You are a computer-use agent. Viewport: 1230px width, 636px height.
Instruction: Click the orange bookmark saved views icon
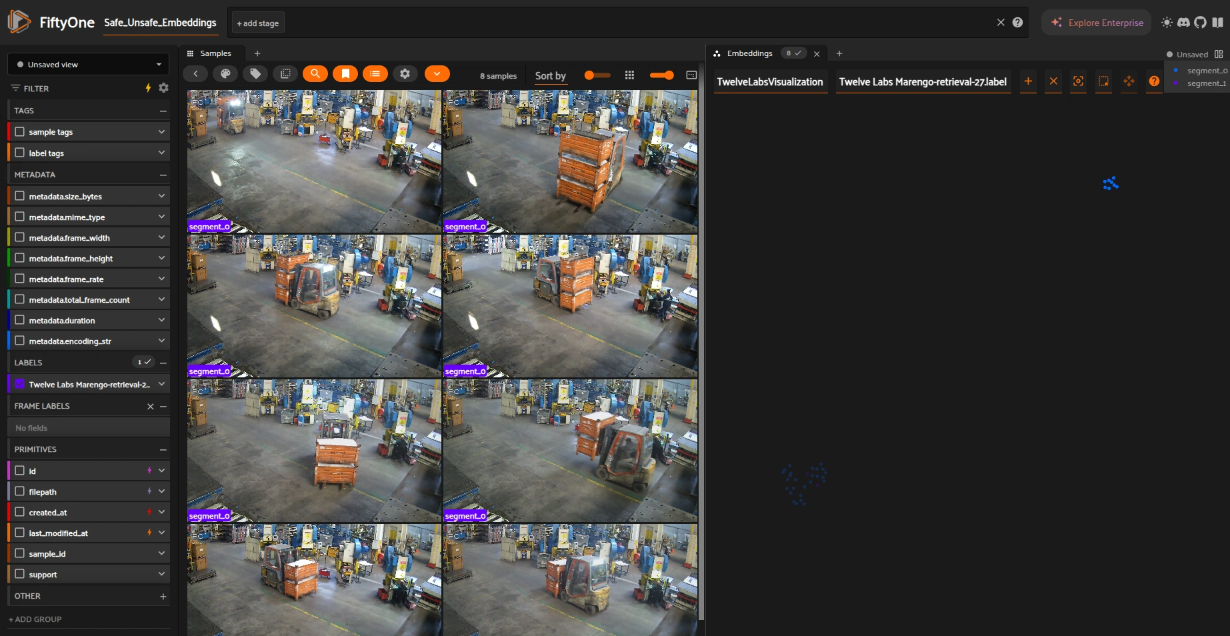point(345,74)
